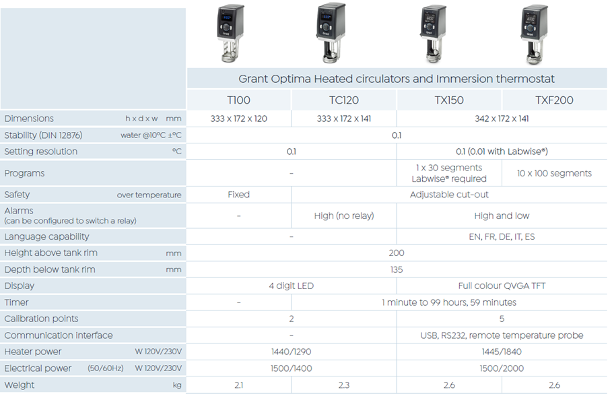Select the 'EN, FR, DE, IT, ES' languages value
610x396 pixels.
click(502, 236)
